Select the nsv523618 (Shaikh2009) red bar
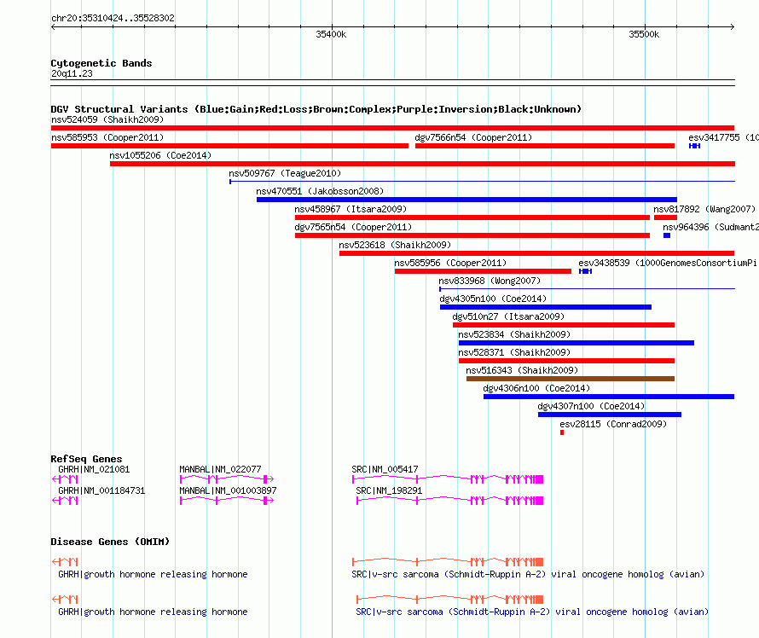Image resolution: width=759 pixels, height=638 pixels. 536,253
